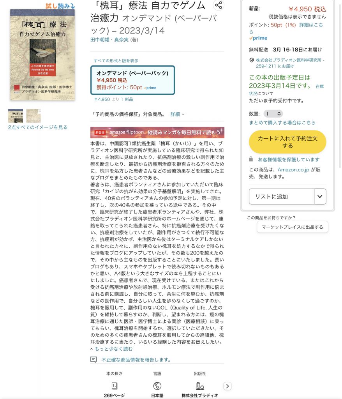The image size is (342, 399).
Task: Click the next arrow in book details carousel
Action: pos(227,386)
